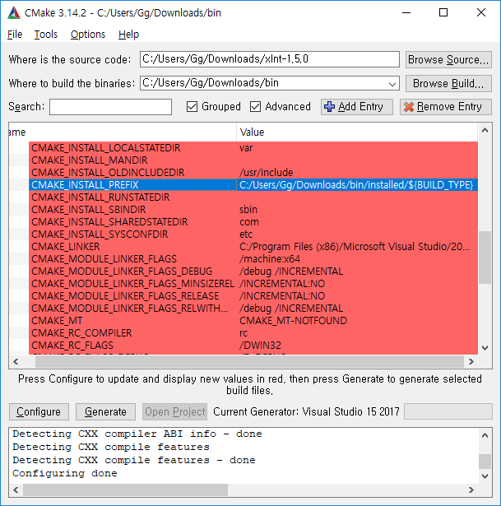Viewport: 501px width, 506px height.
Task: Select CMAKE_MODULE_LINKER_FLAGS entry
Action: coord(104,259)
